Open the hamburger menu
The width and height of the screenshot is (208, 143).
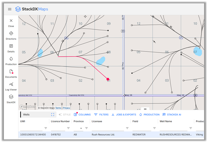10,9
